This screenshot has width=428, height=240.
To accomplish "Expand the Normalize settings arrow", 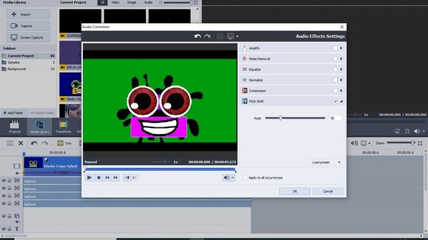I will [x=341, y=80].
